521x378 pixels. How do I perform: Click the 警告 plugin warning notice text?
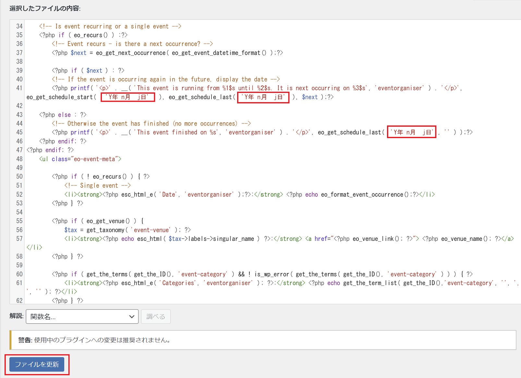pos(94,340)
